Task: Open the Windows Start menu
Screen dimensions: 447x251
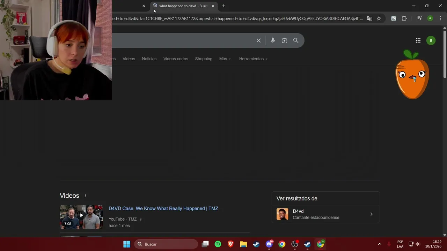Action: tap(127, 244)
